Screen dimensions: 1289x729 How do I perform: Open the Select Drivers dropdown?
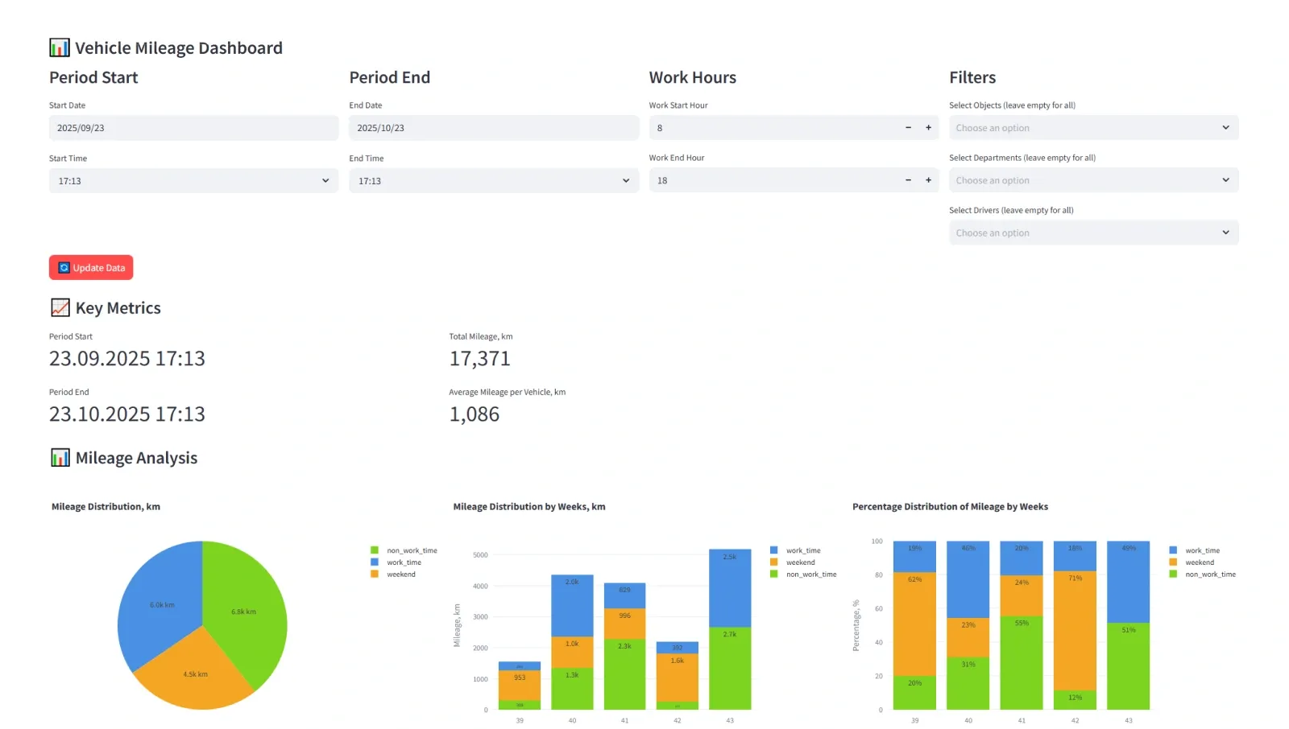1093,232
